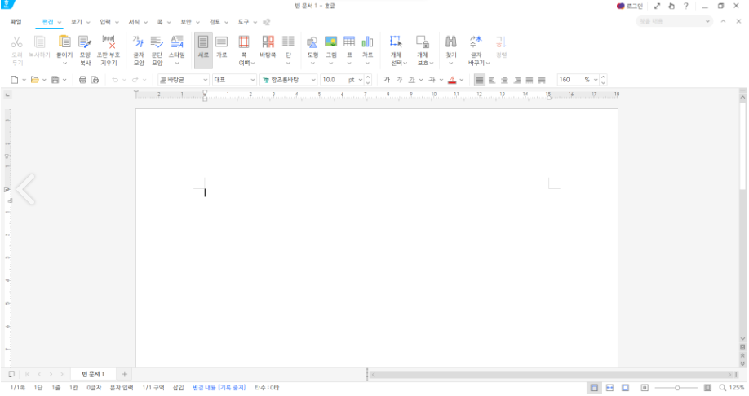Viewport: 749px width, 396px height.
Task: Select Landscape (가로) page orientation
Action: (x=221, y=46)
